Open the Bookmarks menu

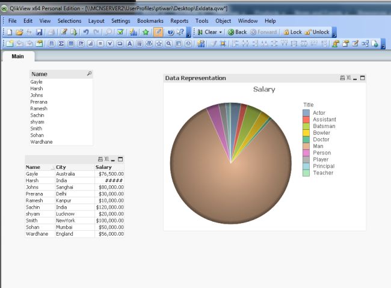(150, 21)
